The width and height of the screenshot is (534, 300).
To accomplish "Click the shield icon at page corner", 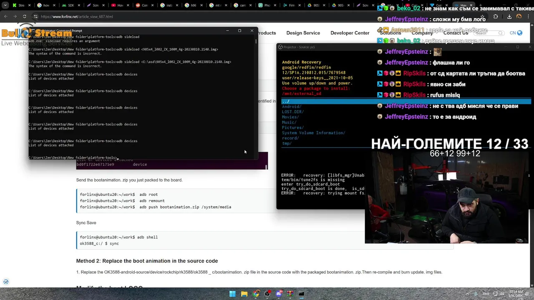I will 6,282.
